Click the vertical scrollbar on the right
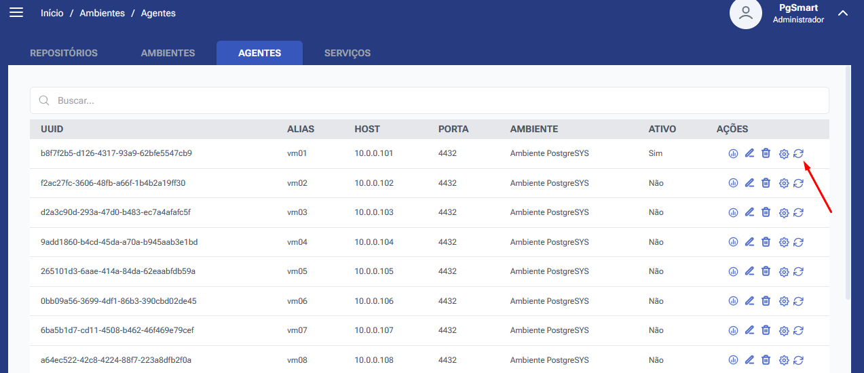This screenshot has height=373, width=864. coord(847,183)
